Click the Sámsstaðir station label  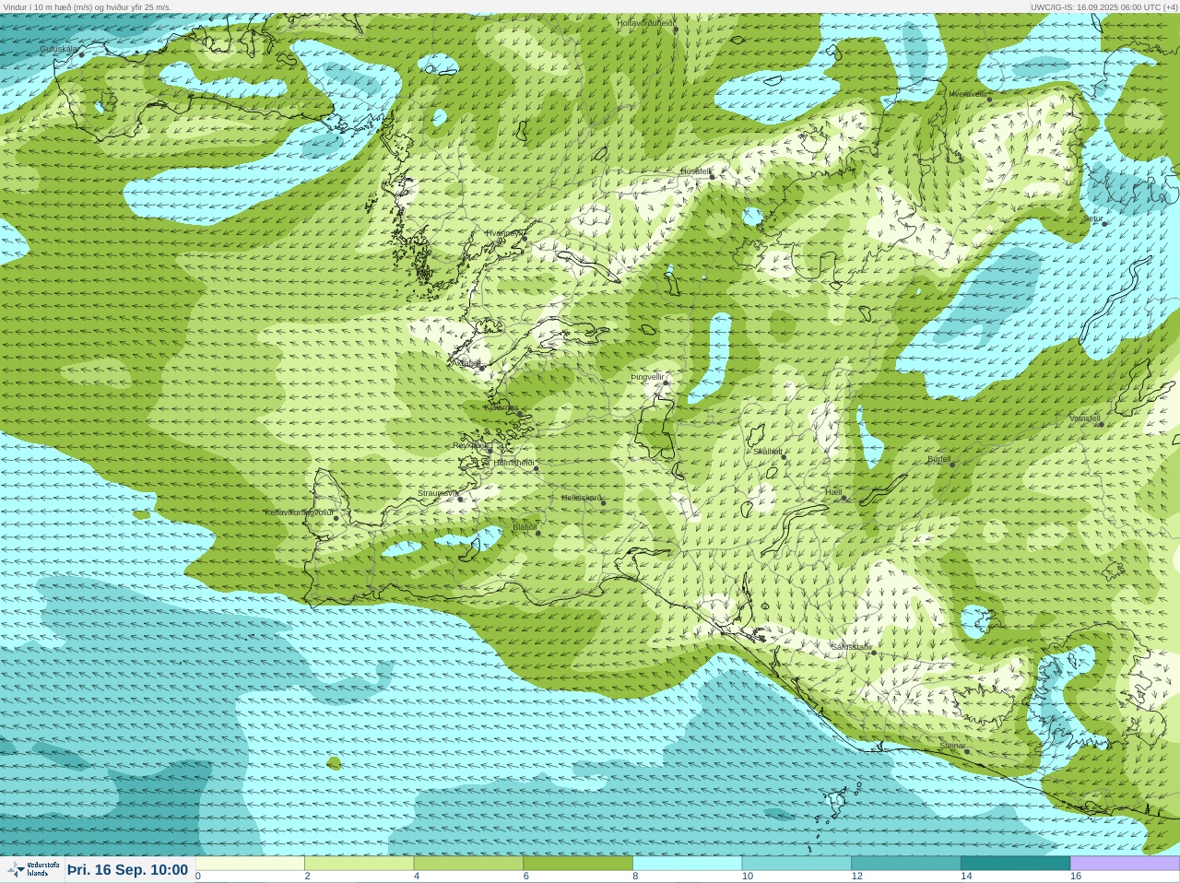coord(851,647)
